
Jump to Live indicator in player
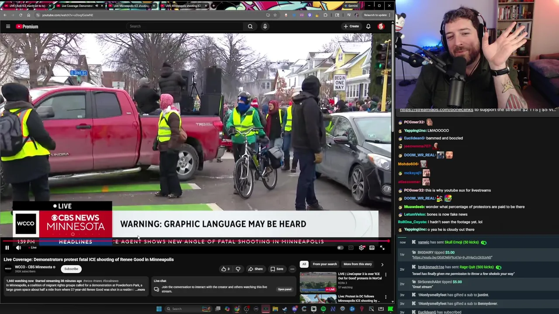coord(32,248)
